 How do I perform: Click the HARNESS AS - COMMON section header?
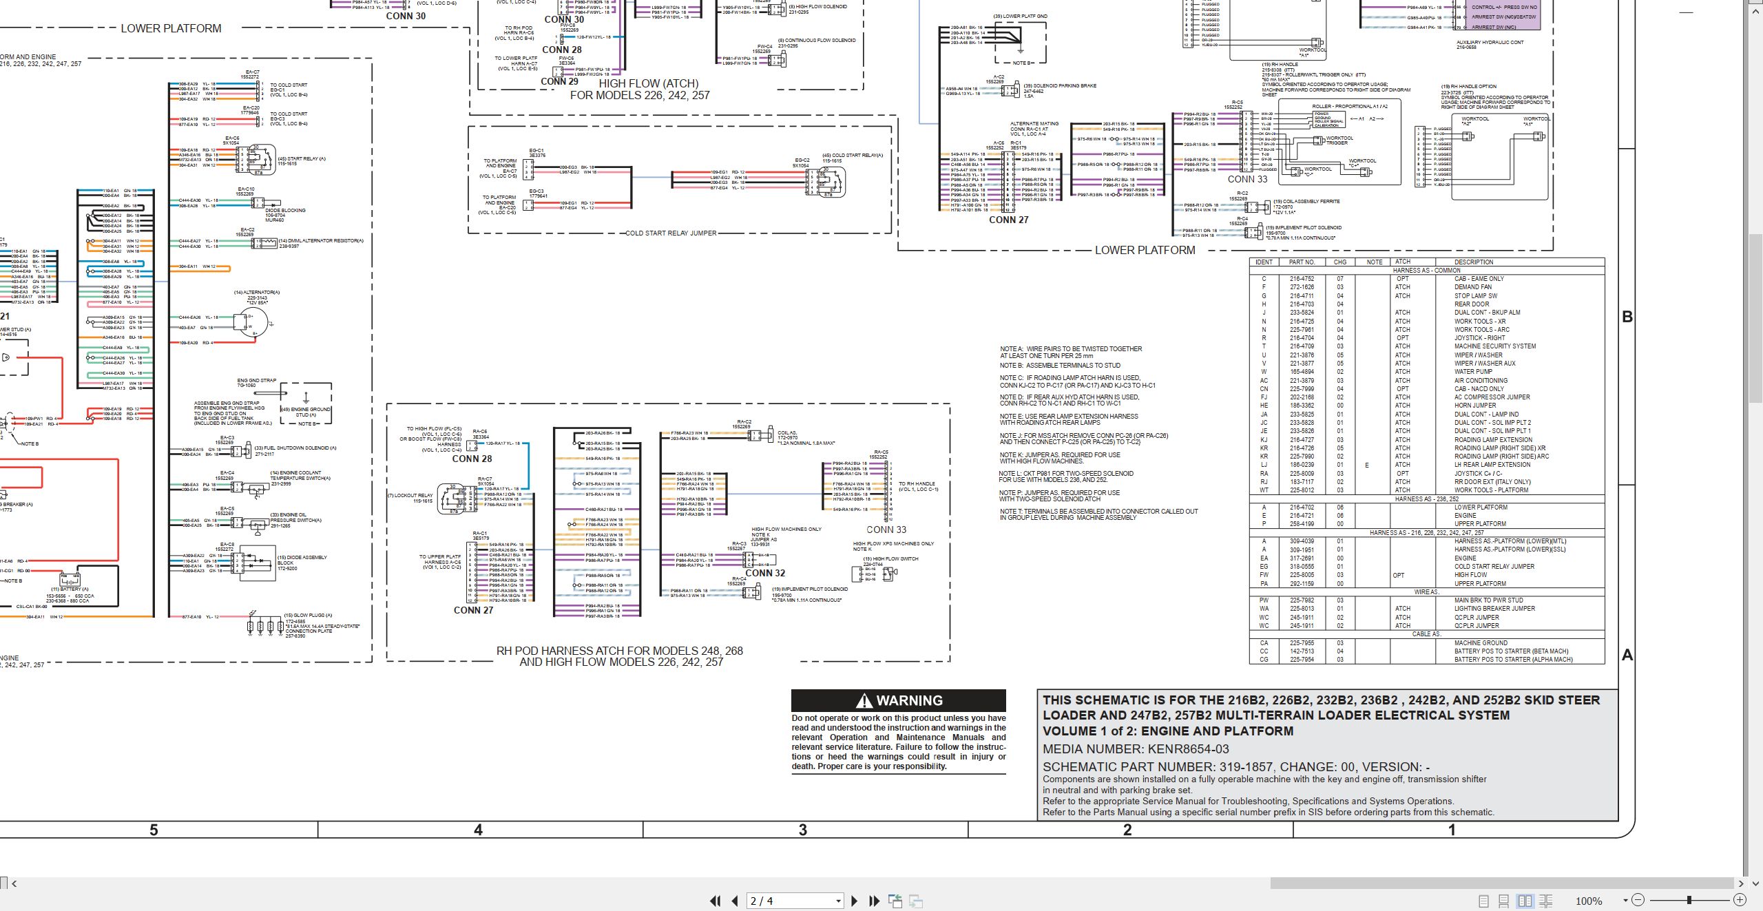coord(1426,271)
